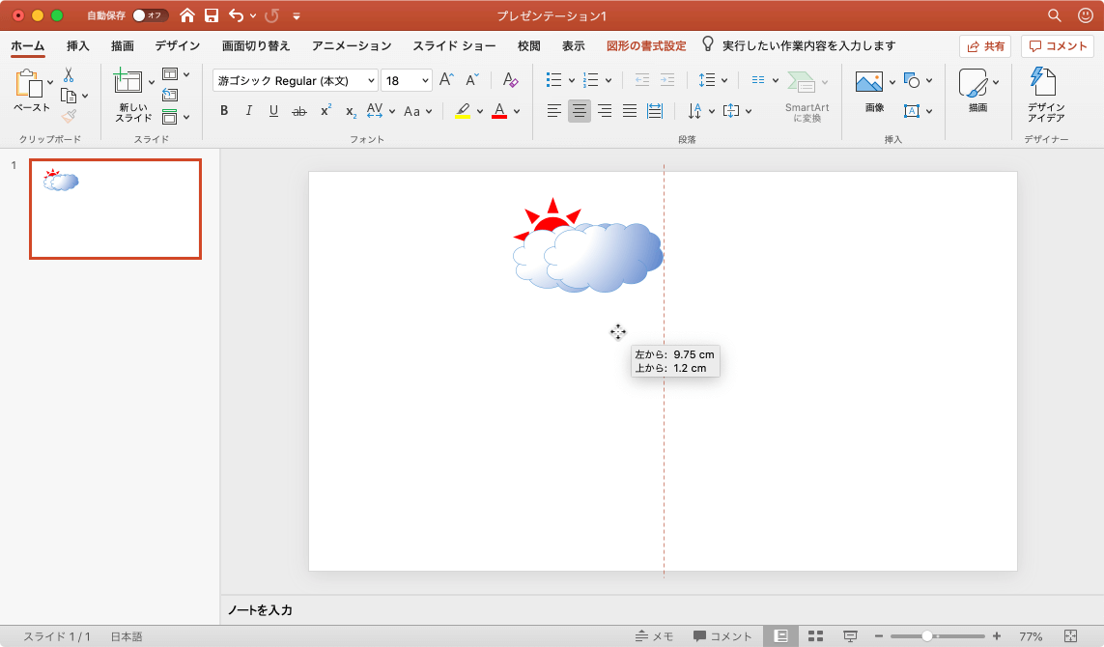
Task: Select the slide 1 thumbnail
Action: pos(115,210)
